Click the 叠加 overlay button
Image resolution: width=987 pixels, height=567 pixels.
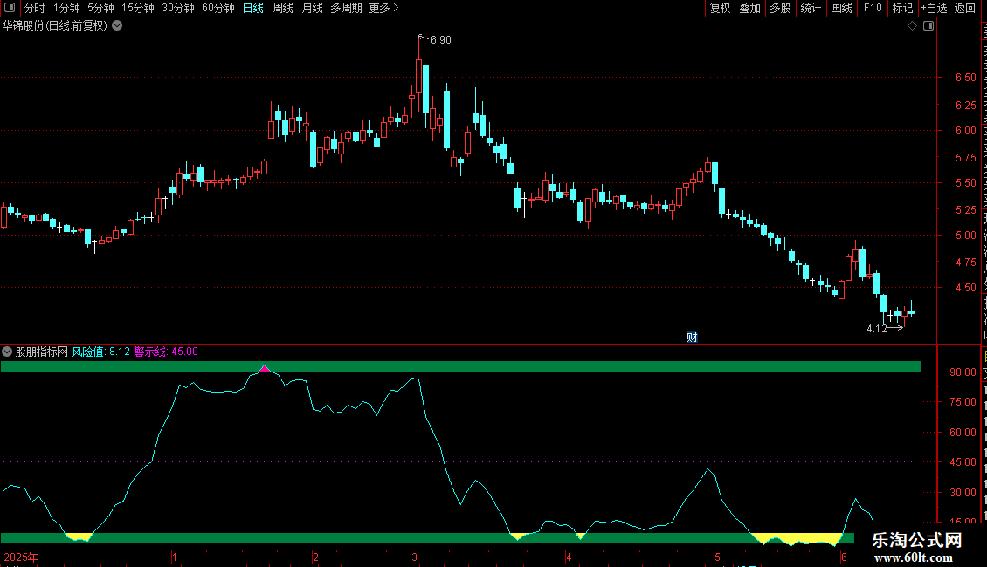(x=750, y=8)
